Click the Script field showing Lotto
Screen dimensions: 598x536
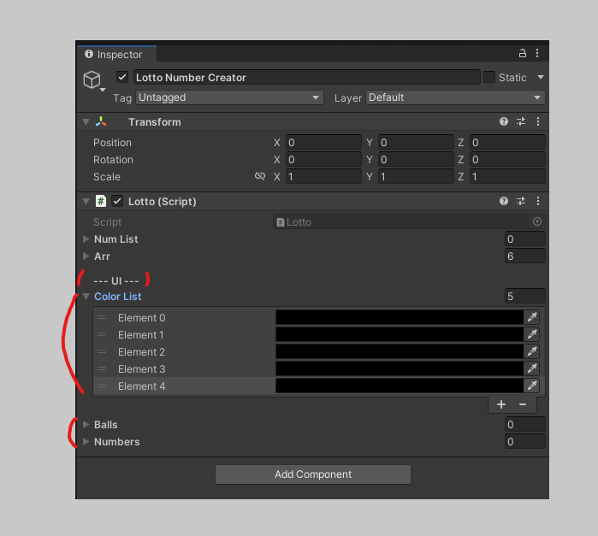[409, 222]
